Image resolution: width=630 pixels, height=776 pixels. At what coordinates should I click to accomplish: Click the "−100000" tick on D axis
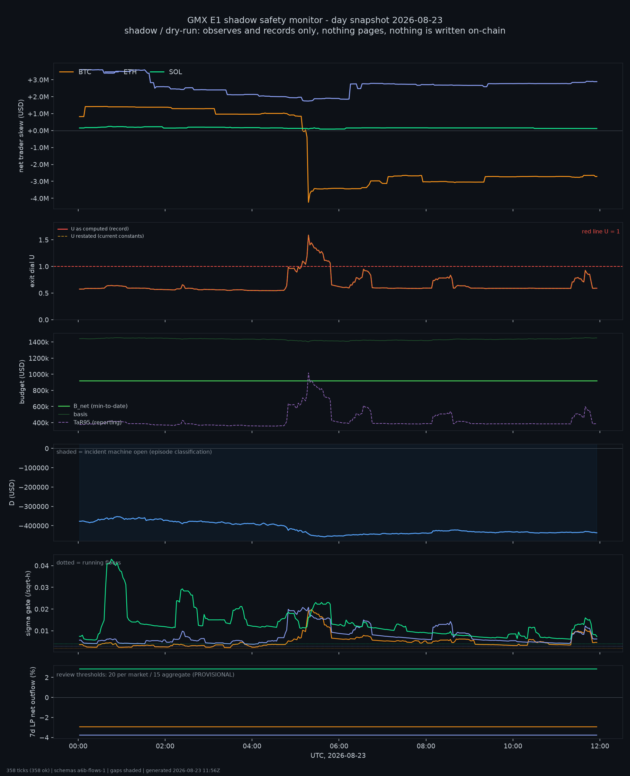tap(34, 468)
